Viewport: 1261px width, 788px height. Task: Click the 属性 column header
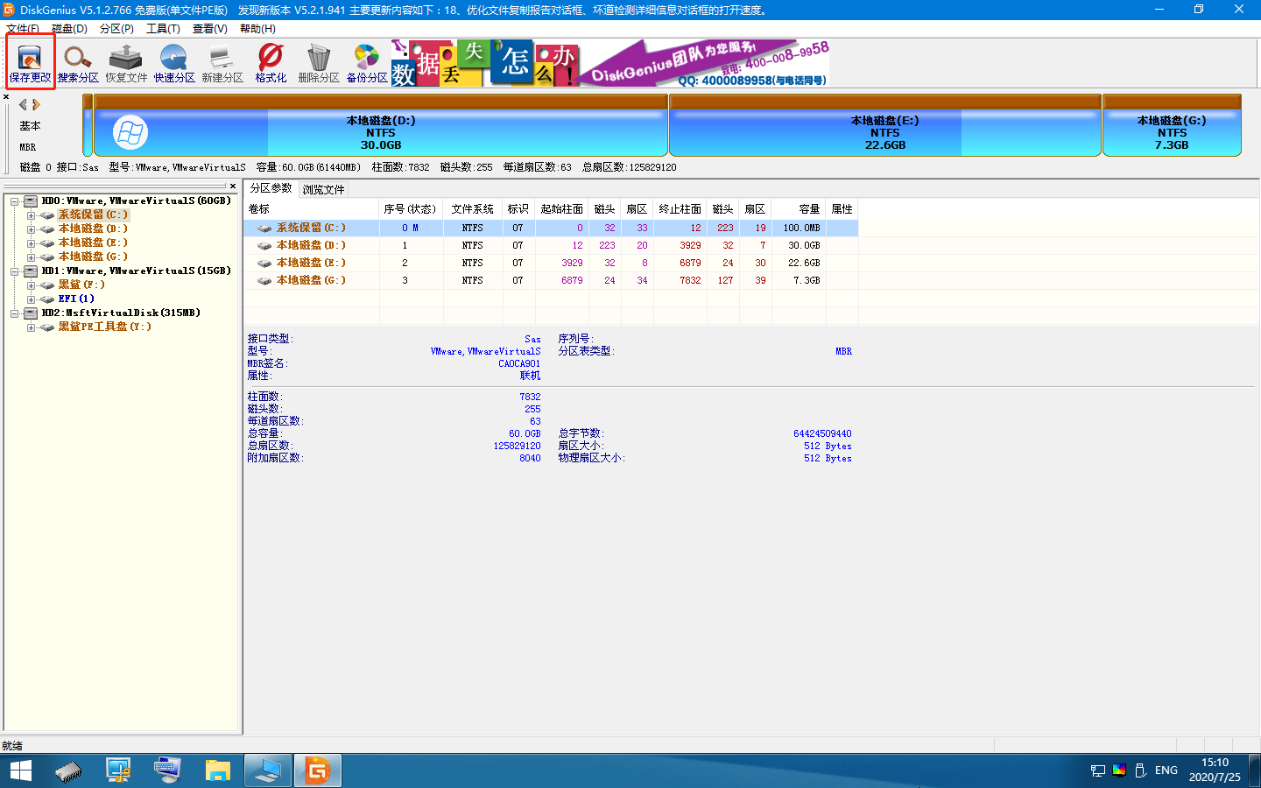(x=842, y=209)
